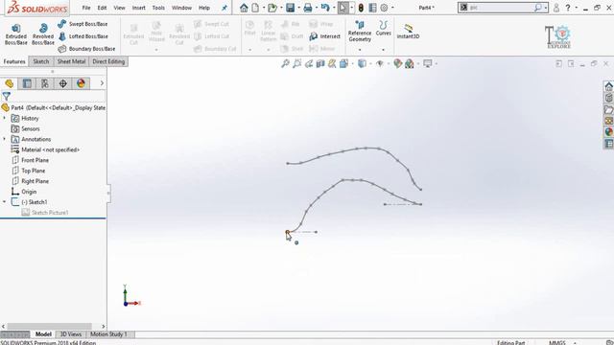
Task: Click the Previous View icon
Action: click(309, 63)
